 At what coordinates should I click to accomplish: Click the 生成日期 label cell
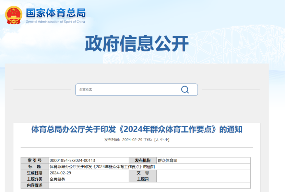[x=34, y=173]
